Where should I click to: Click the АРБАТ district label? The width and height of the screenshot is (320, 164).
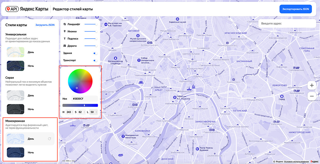click(x=159, y=90)
